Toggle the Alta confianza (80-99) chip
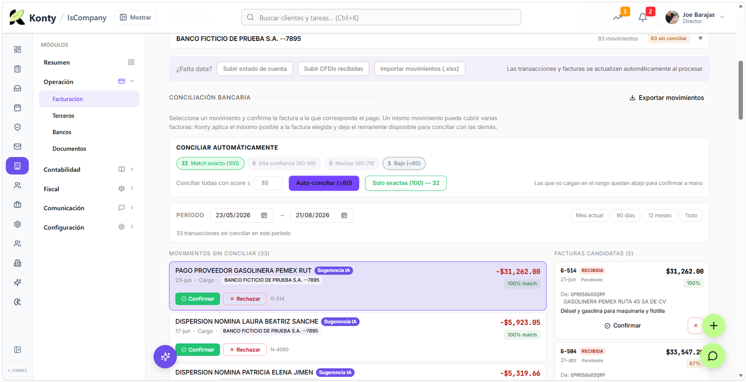 [284, 164]
